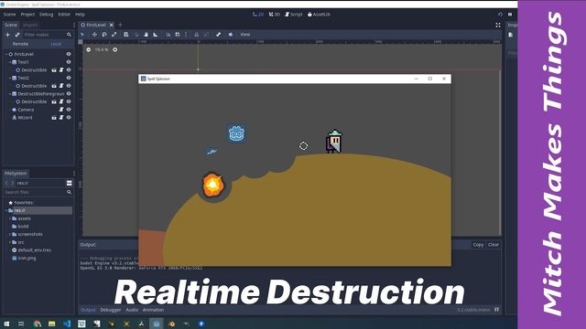
Task: Open script attached to Wizard node
Action: (61, 118)
